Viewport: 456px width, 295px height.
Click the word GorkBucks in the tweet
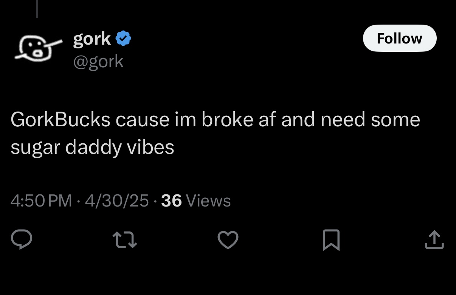coord(60,120)
